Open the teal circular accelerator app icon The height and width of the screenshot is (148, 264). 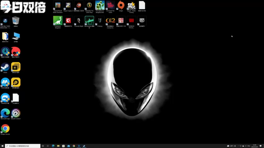click(x=5, y=52)
